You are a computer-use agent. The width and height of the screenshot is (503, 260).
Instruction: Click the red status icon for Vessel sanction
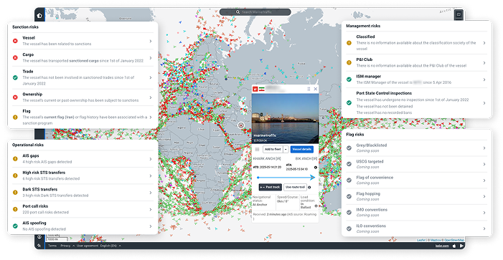[x=15, y=41]
